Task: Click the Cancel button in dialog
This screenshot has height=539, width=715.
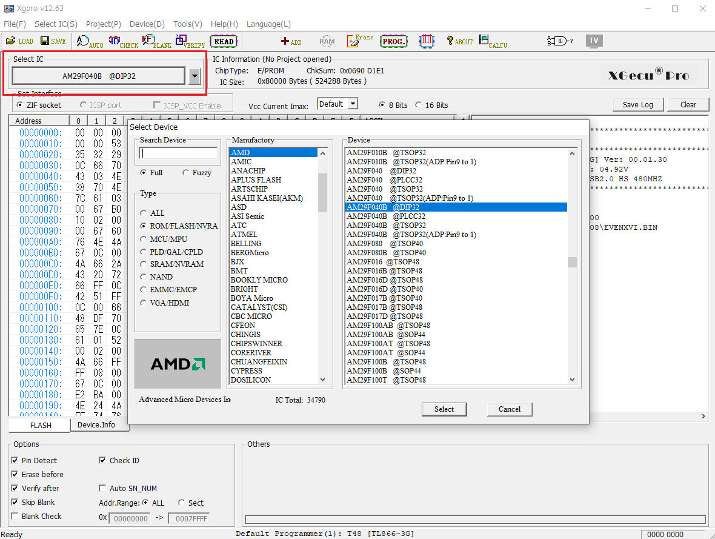Action: click(510, 409)
